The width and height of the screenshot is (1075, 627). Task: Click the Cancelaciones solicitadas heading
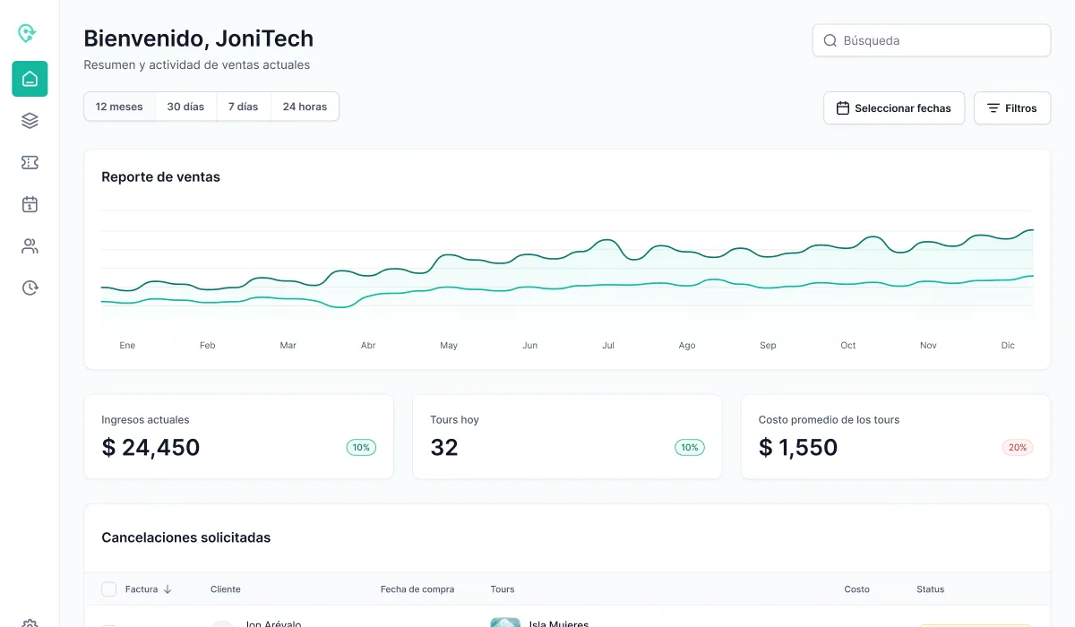[186, 538]
